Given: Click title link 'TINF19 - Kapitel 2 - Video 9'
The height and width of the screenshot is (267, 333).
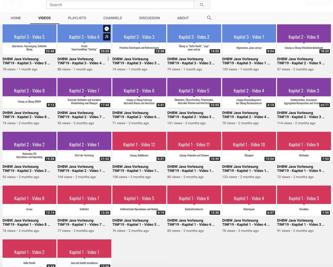Looking at the screenshot, I should click(x=301, y=61).
